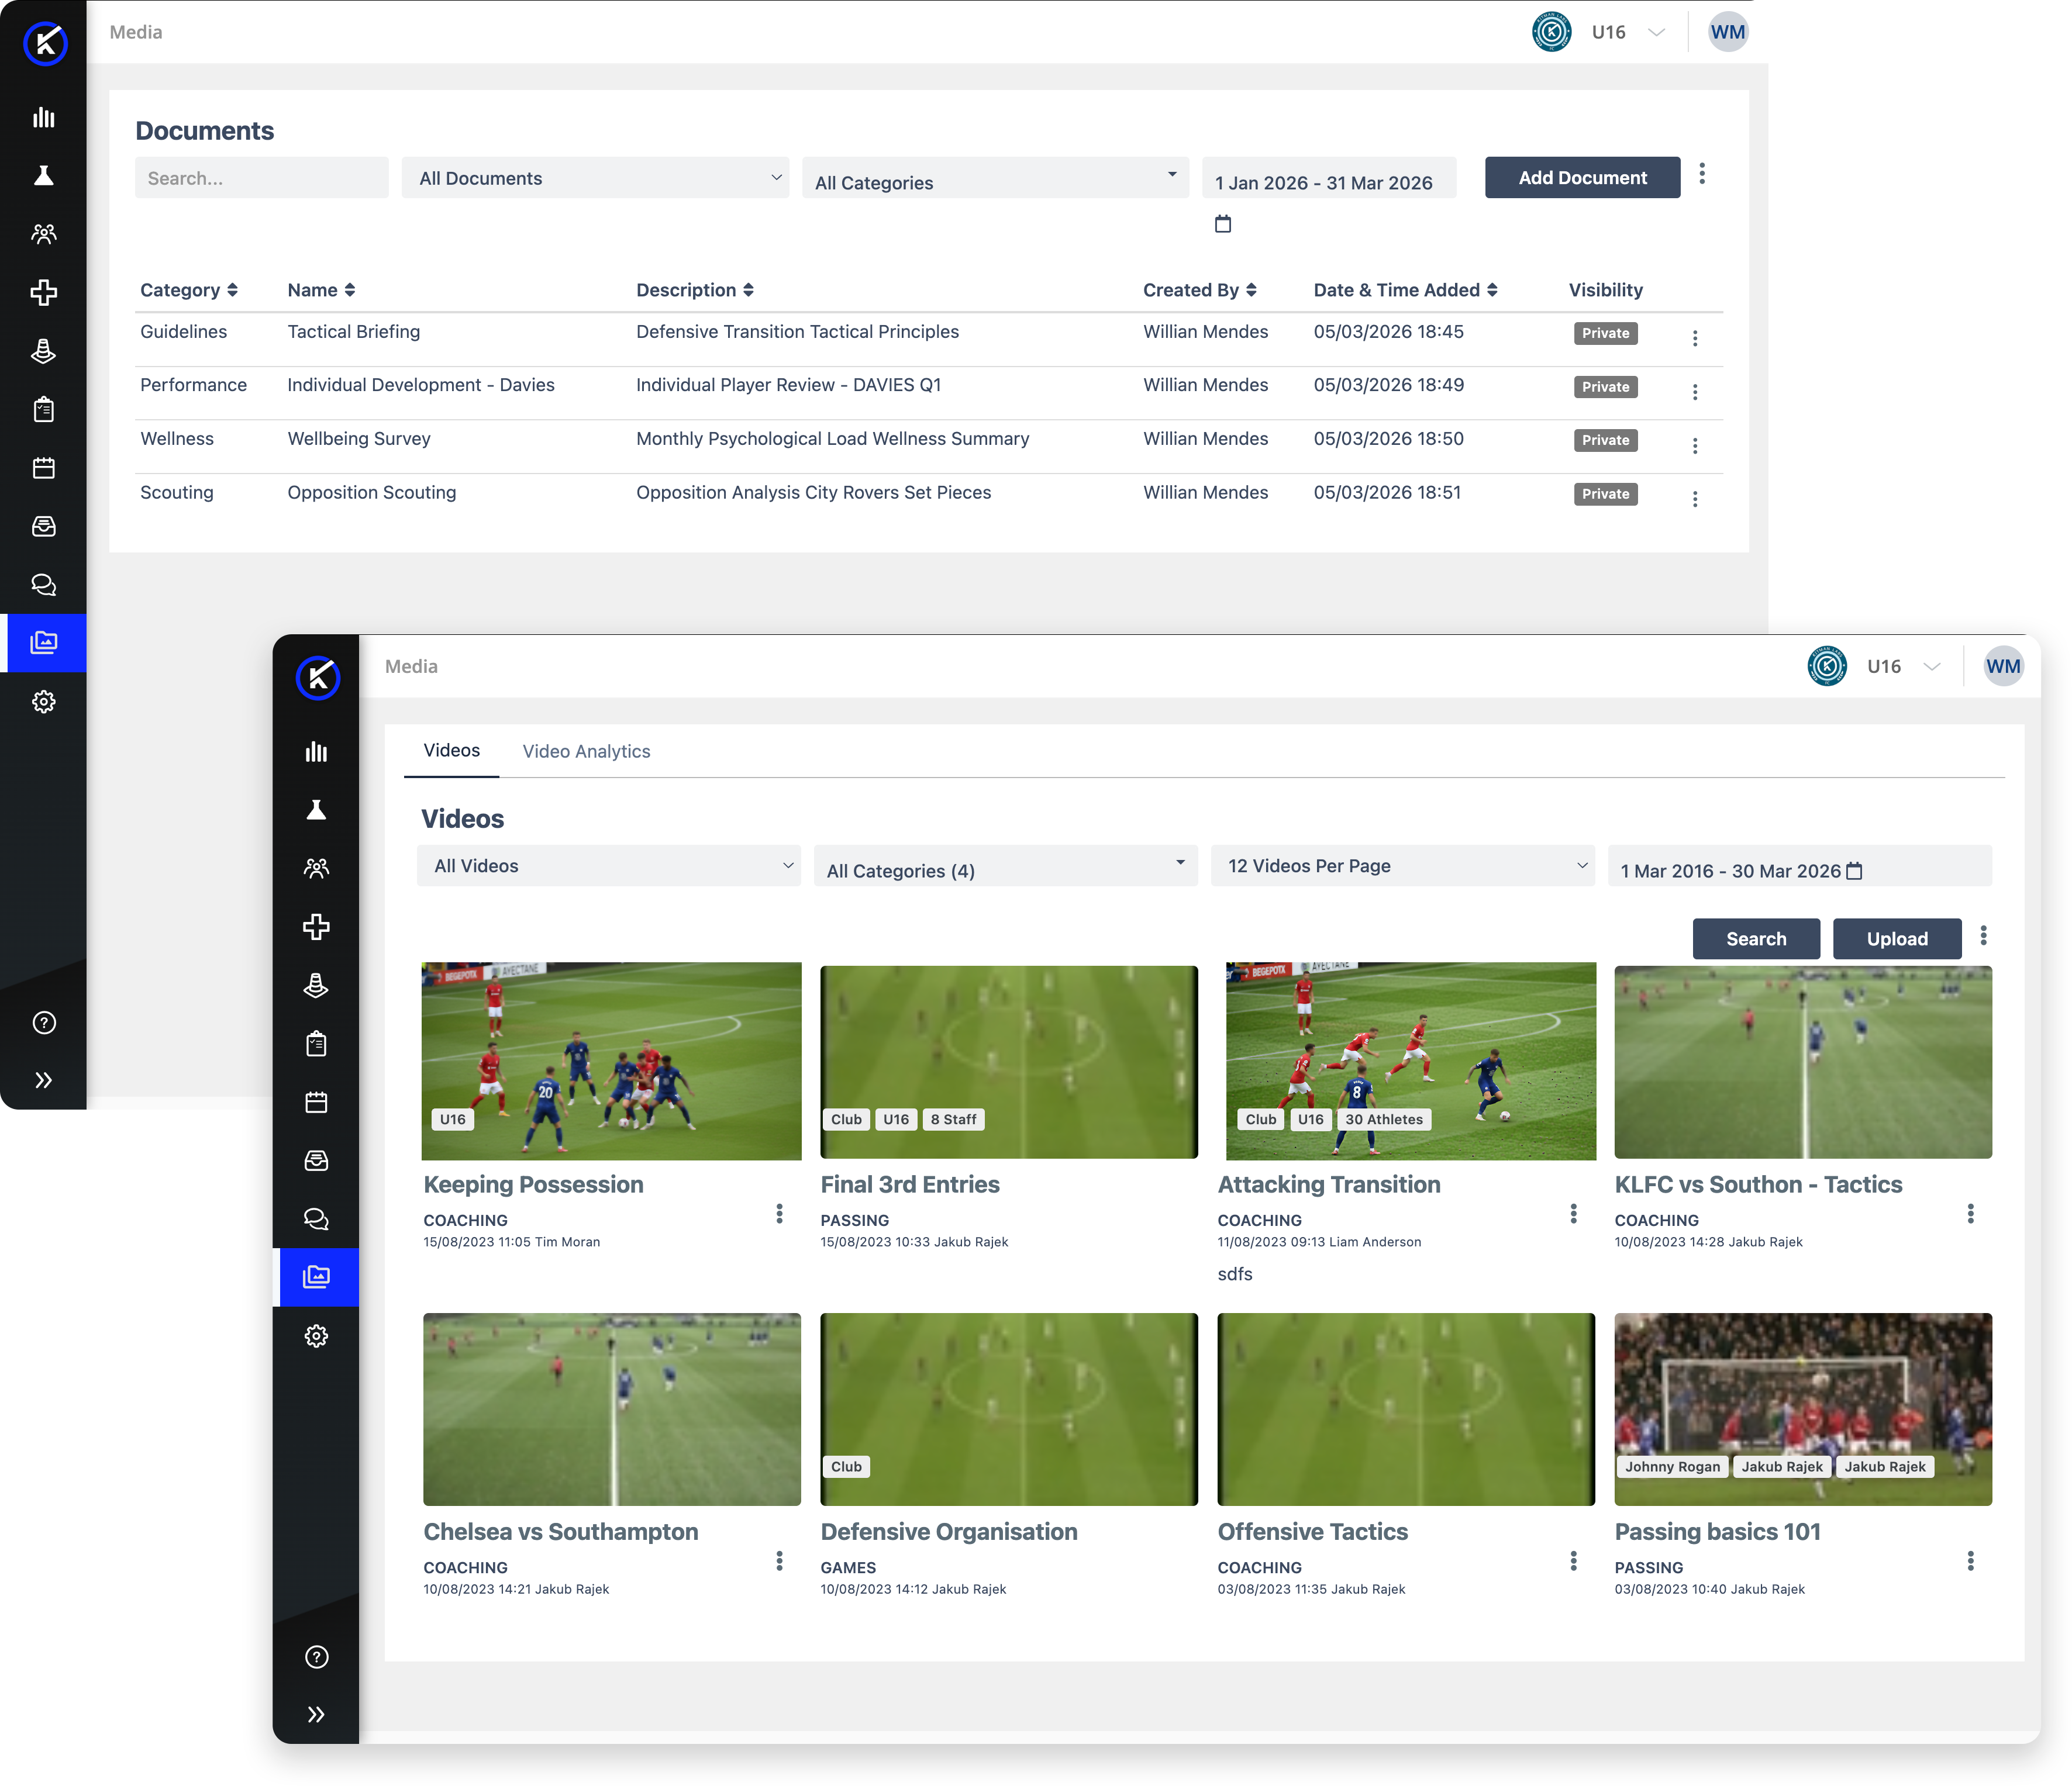Screen dimensions: 2072x1786
Task: Open settings gear in top-left sidebar
Action: tap(43, 702)
